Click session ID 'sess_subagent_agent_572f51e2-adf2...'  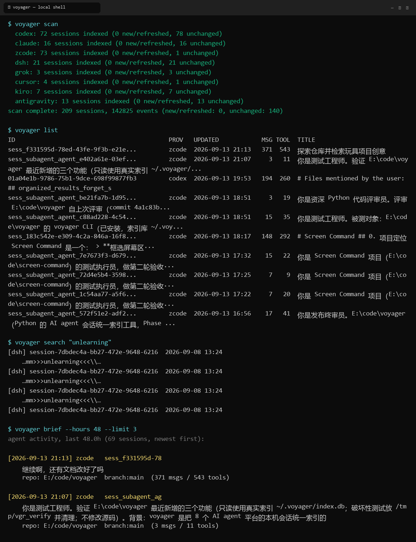72,313
